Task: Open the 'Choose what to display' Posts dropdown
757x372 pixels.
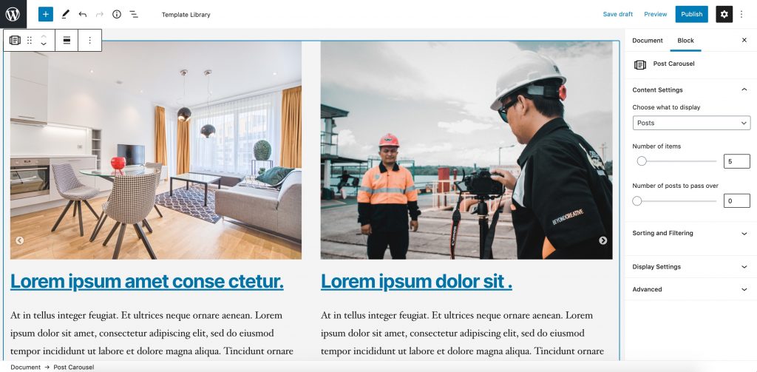Action: (691, 123)
